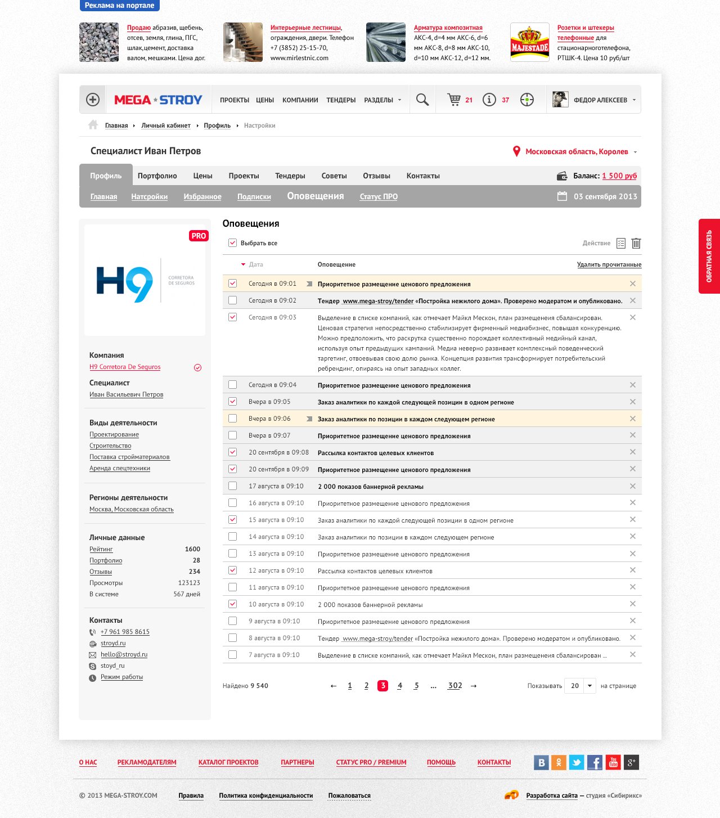This screenshot has height=818, width=720.
Task: Expand the 'Разделы' dropdown menu
Action: click(x=382, y=100)
